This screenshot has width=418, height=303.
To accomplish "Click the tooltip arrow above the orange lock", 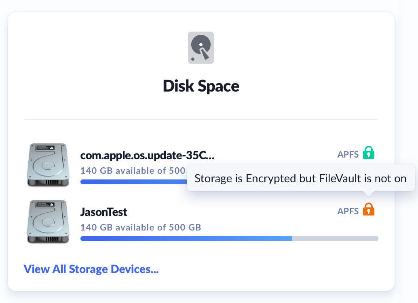I will tap(369, 194).
